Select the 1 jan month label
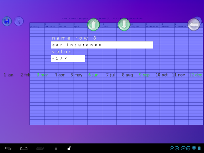The image size is (204, 153). (x=8, y=75)
